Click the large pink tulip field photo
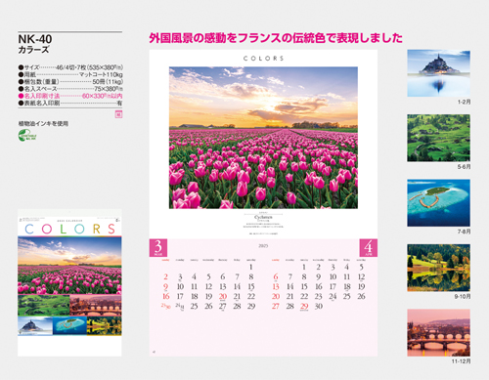This screenshot has width=489, height=380. [263, 138]
